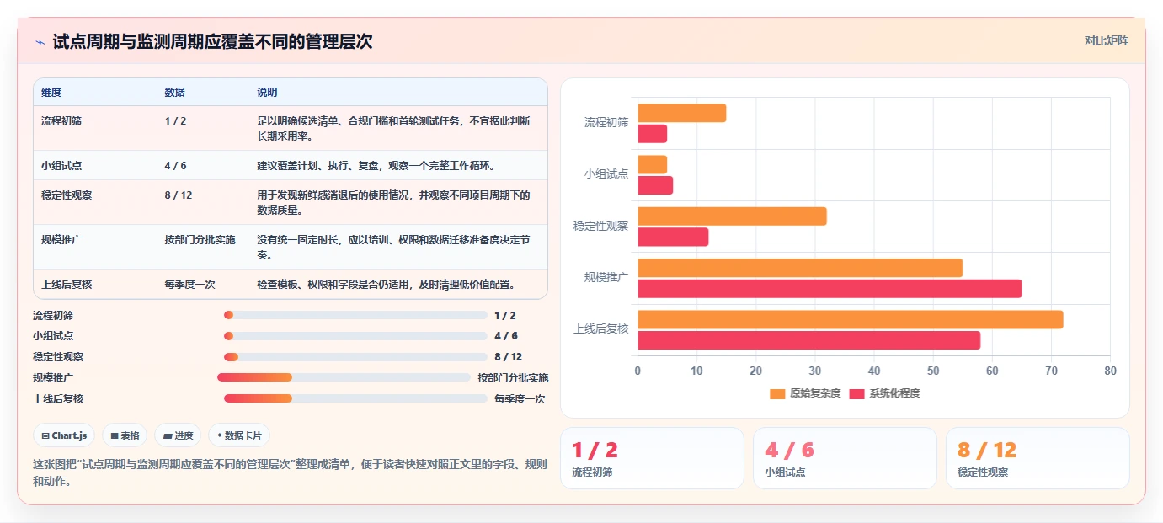Click the lightning icon beside the title
This screenshot has width=1163, height=523.
tap(40, 42)
